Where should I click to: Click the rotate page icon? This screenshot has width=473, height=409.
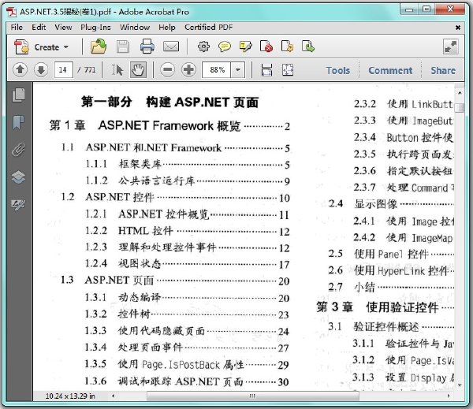[287, 46]
